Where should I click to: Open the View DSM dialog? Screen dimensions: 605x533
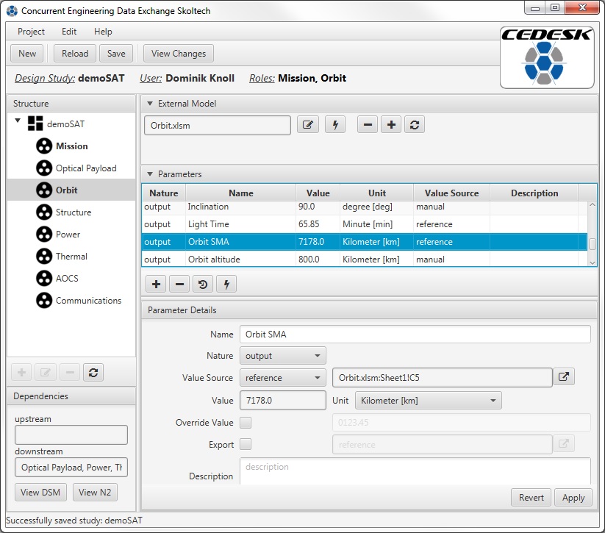(x=40, y=492)
